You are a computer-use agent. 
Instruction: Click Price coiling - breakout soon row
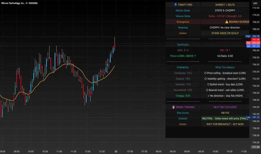pos(225,73)
